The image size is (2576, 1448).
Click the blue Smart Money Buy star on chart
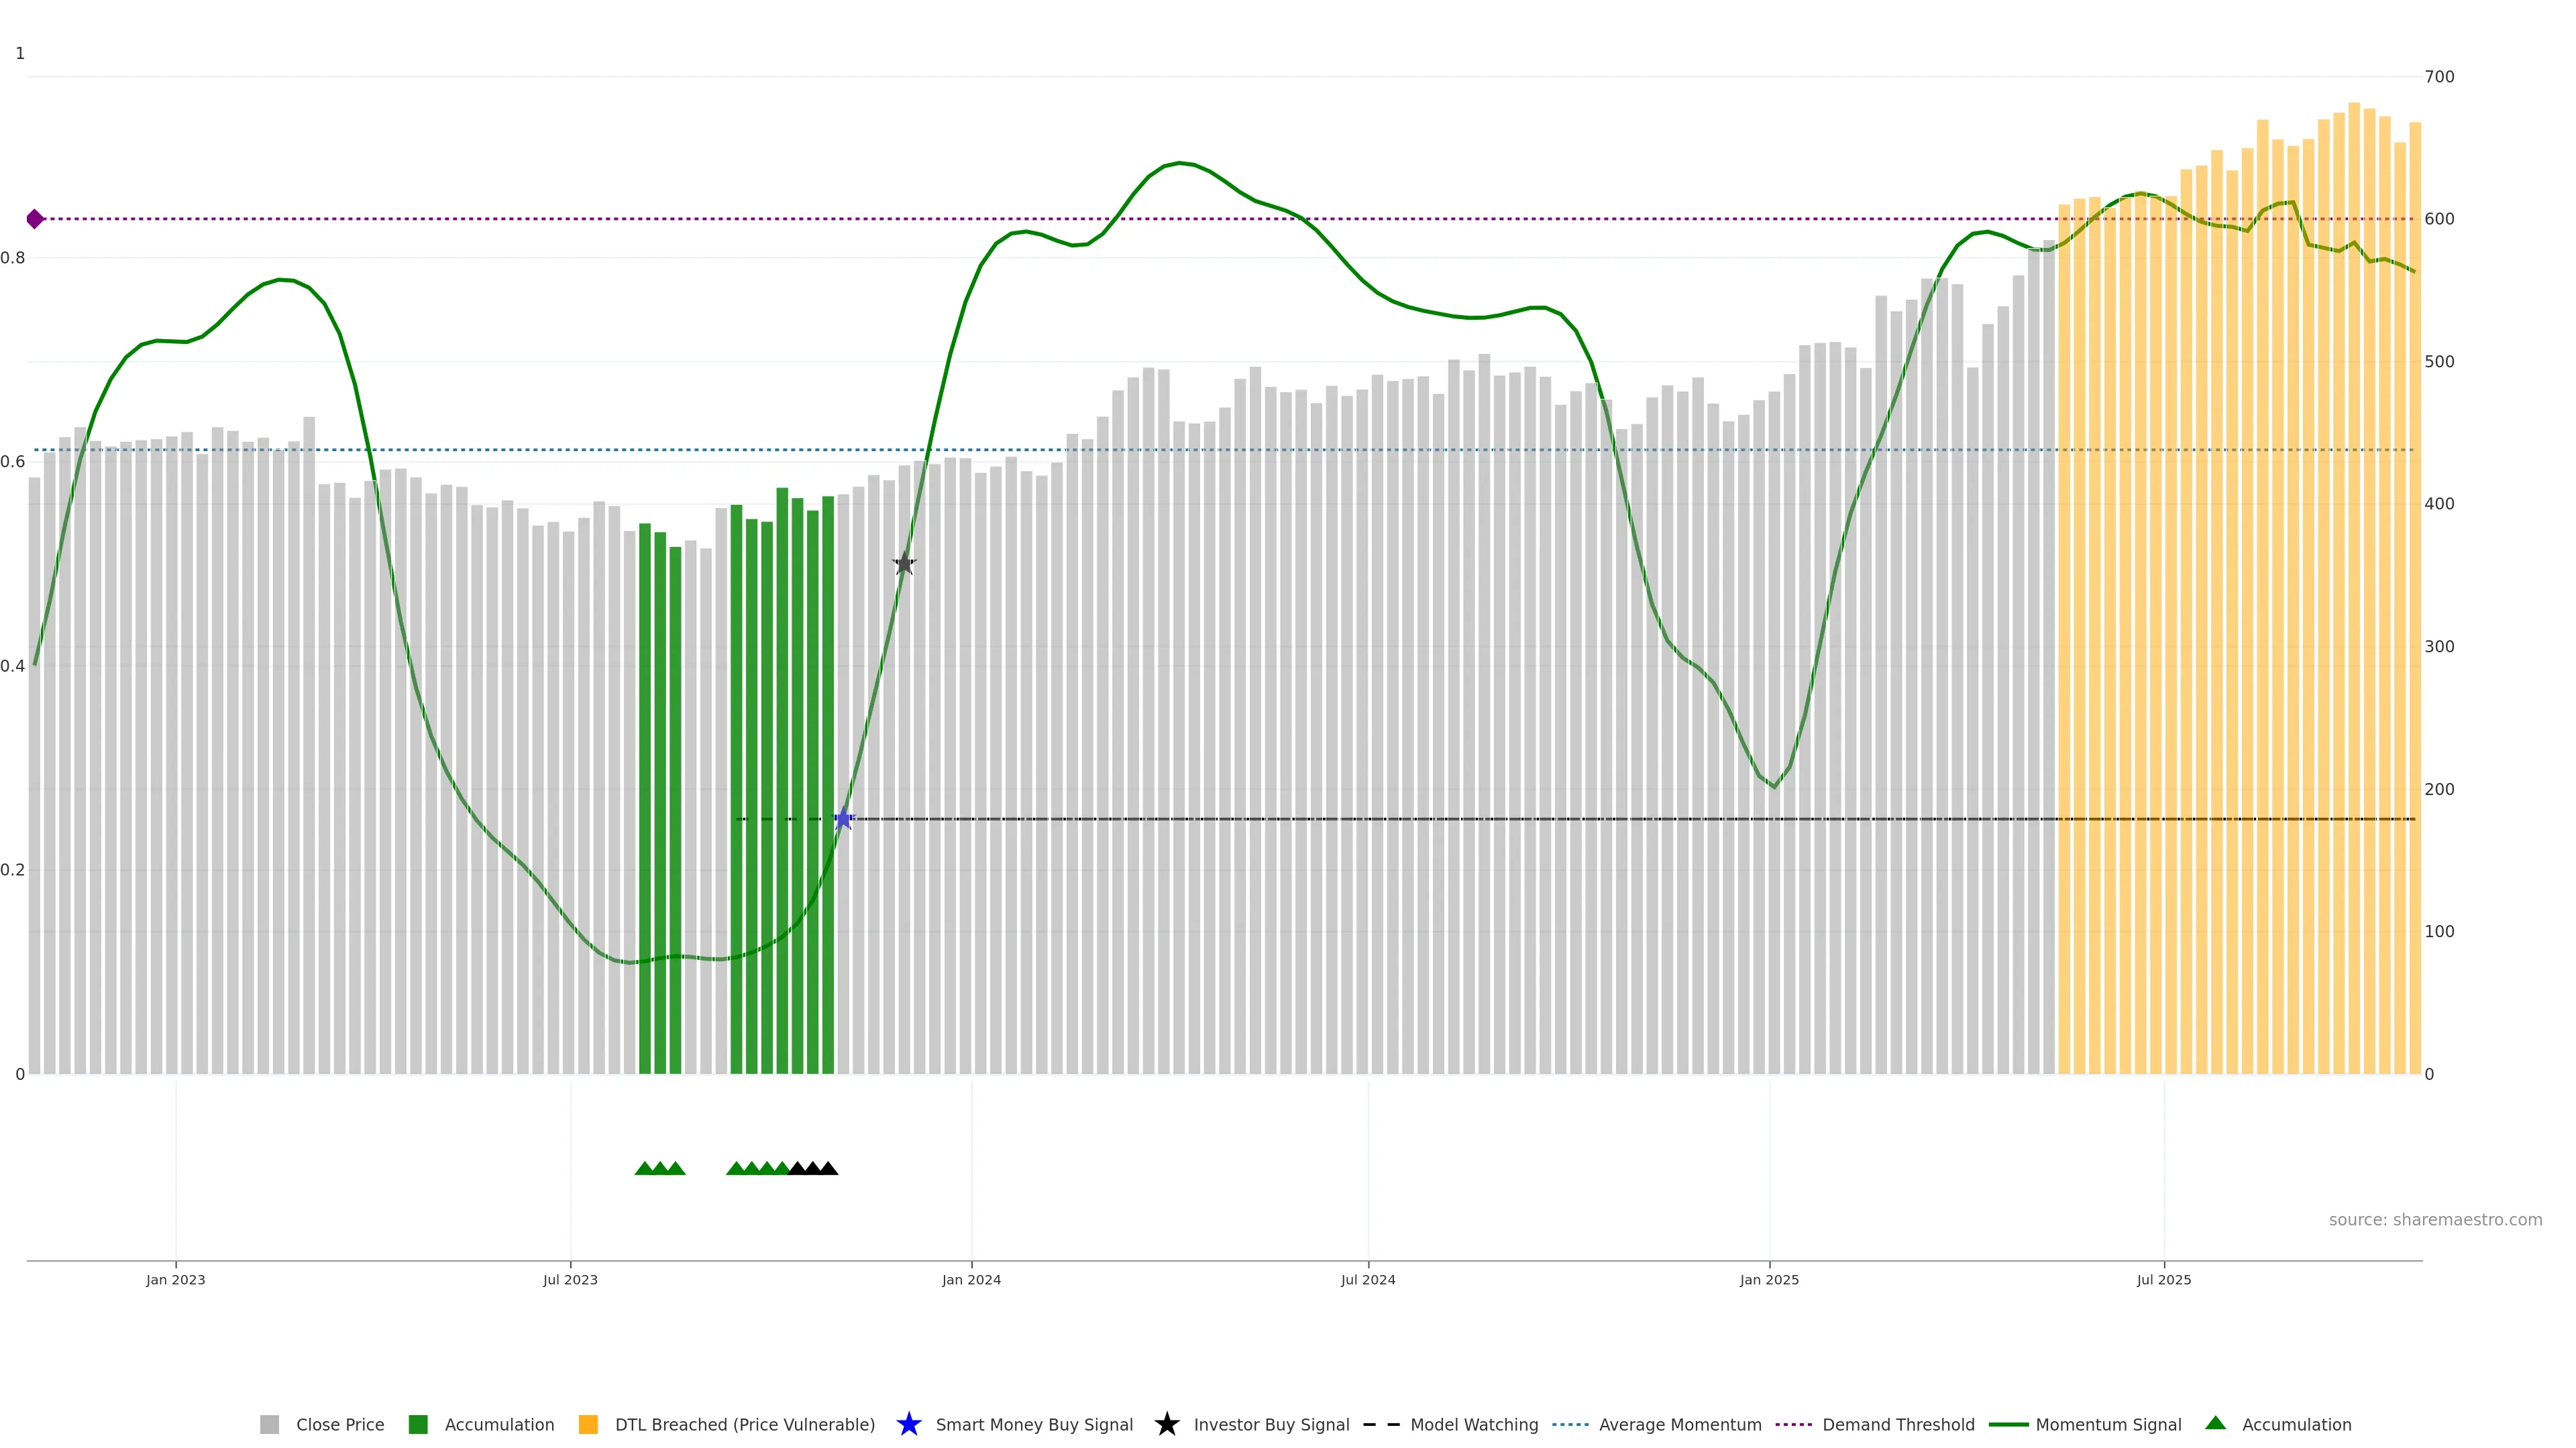coord(843,819)
